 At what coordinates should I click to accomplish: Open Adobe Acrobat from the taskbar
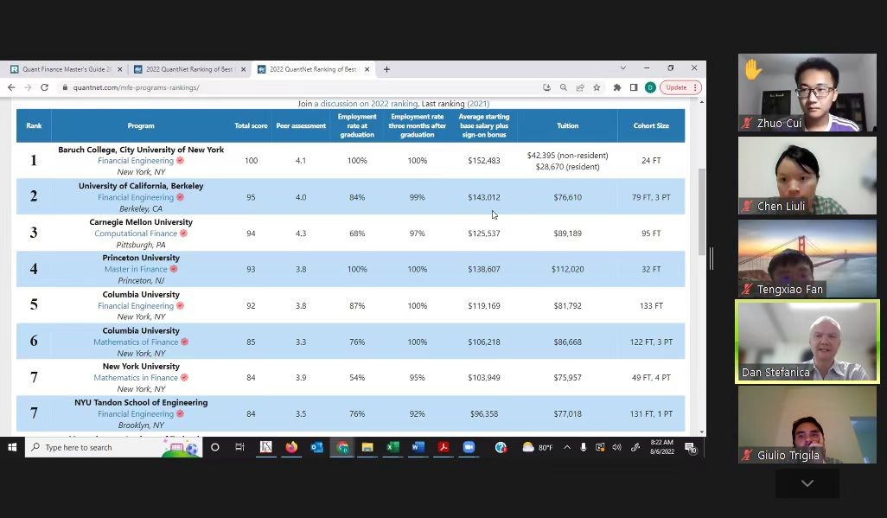443,447
